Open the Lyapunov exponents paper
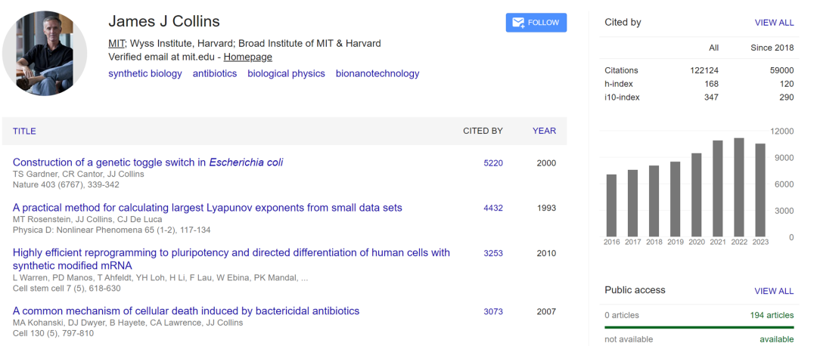817x346 pixels. pos(207,208)
